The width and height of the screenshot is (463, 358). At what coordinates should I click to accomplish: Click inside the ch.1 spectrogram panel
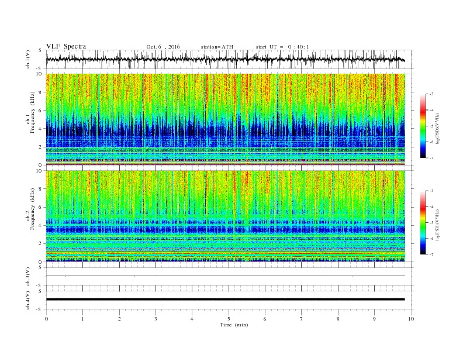pyautogui.click(x=226, y=119)
